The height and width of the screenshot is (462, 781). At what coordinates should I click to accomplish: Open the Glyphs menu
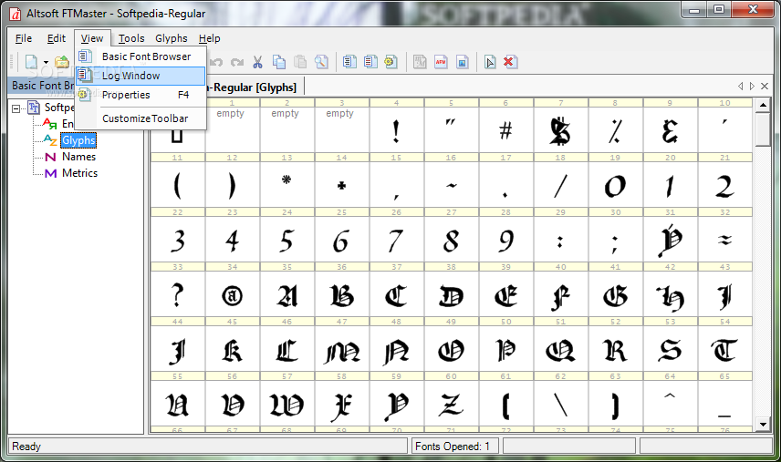[x=171, y=38]
